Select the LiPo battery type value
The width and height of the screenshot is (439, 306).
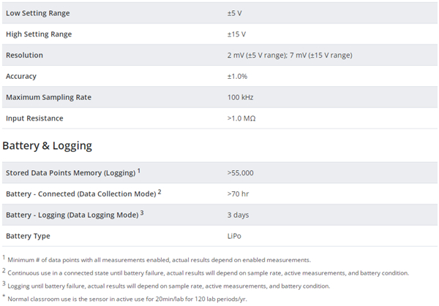(x=234, y=236)
